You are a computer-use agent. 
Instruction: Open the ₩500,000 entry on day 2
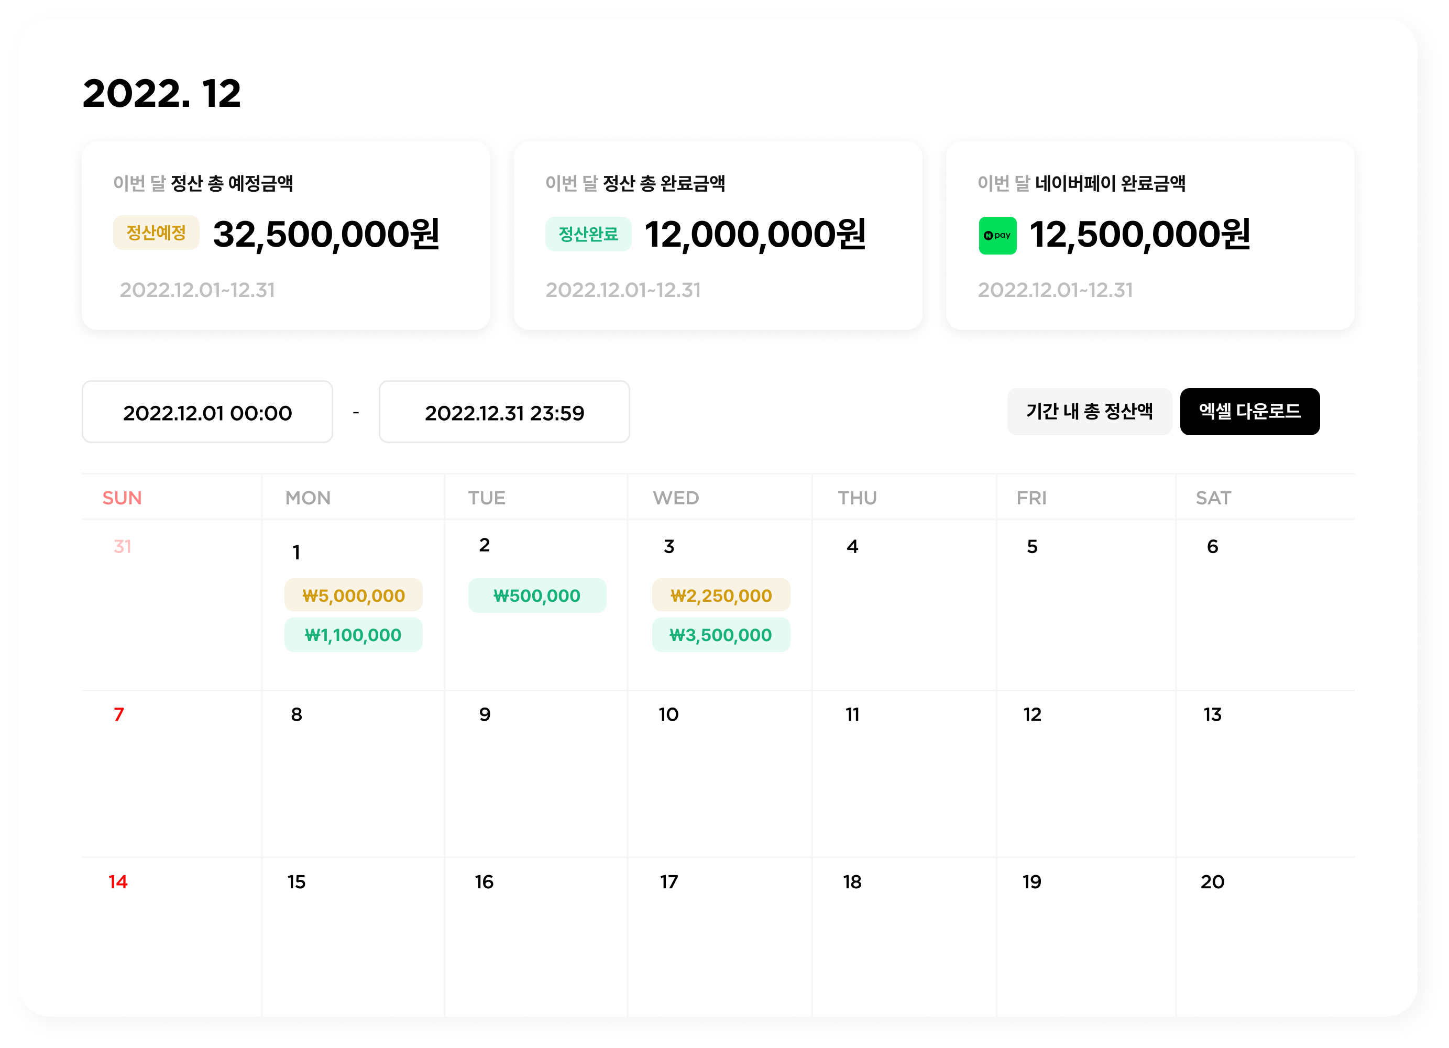[536, 596]
